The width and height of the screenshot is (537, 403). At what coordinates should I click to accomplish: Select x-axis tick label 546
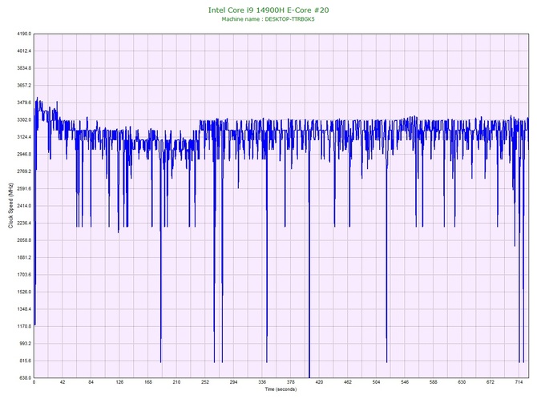pos(405,382)
